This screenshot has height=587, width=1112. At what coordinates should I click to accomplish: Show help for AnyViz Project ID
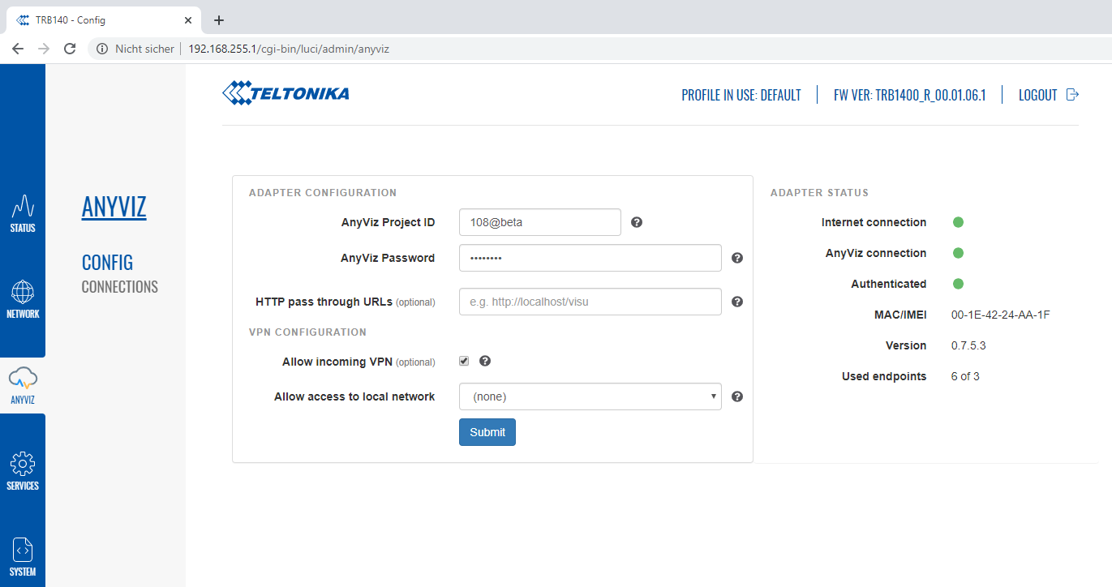[637, 222]
